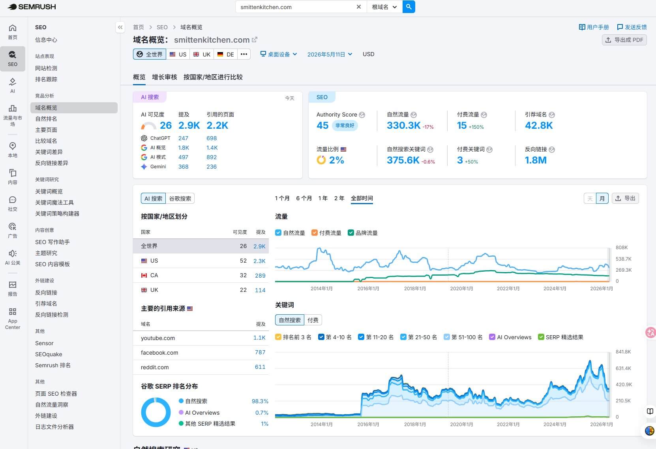Click the youtube.com citation source row

[201, 338]
